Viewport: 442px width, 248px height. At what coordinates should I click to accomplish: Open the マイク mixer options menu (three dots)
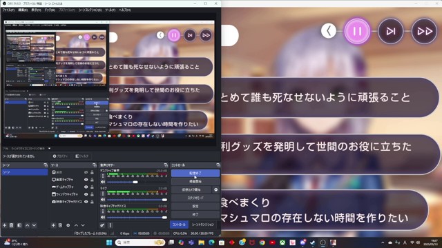[103, 194]
